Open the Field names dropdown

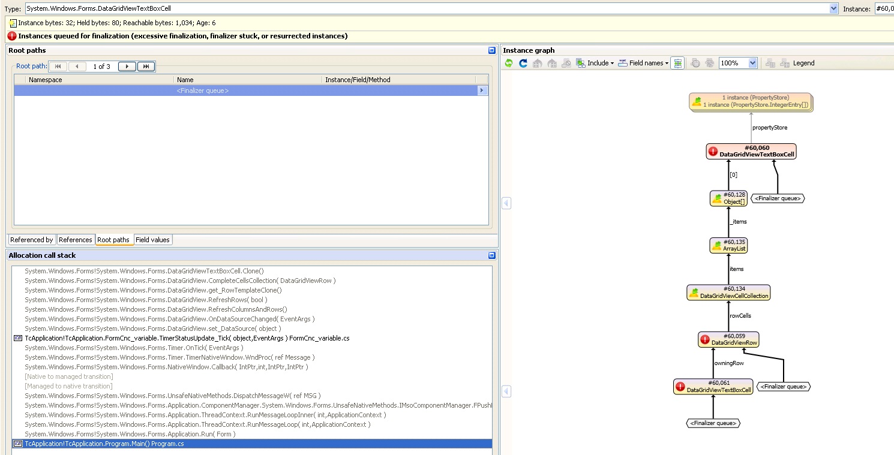(666, 63)
